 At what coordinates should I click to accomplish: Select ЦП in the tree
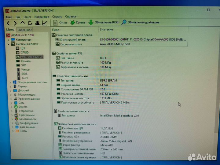23,48
